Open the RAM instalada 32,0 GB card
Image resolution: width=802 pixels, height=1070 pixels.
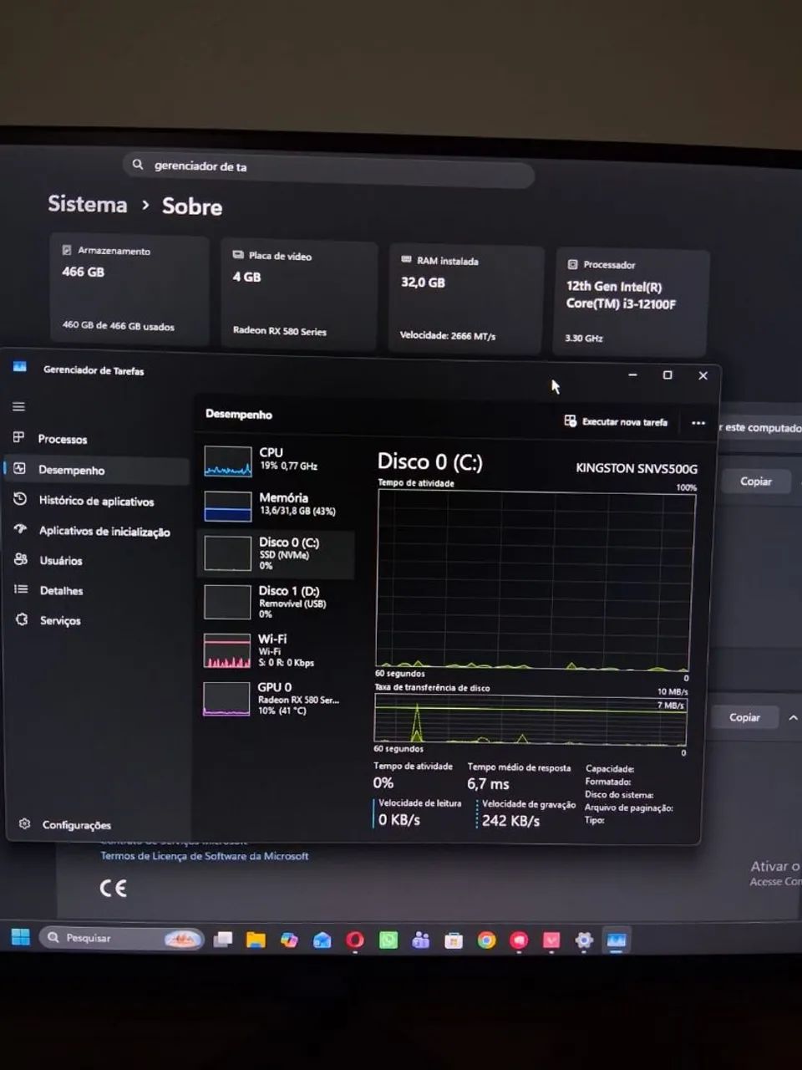466,299
